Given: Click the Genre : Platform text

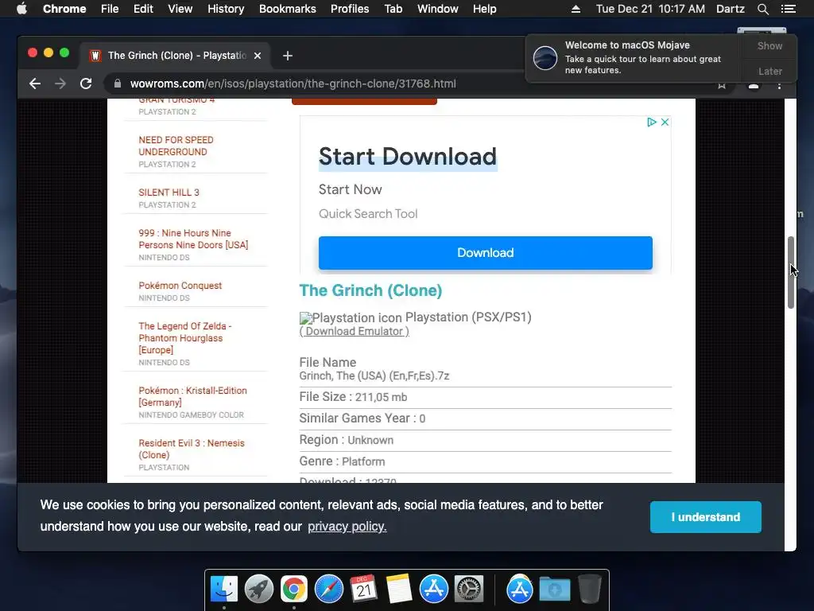Looking at the screenshot, I should coord(342,461).
